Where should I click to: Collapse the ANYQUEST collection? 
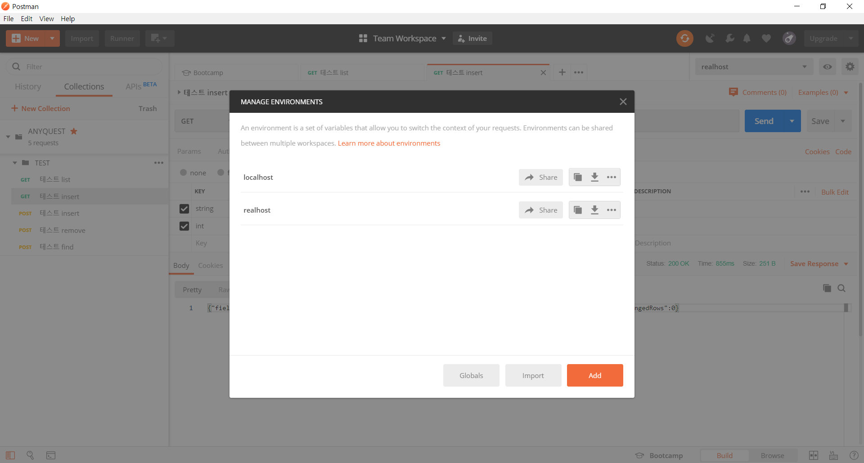tap(8, 137)
